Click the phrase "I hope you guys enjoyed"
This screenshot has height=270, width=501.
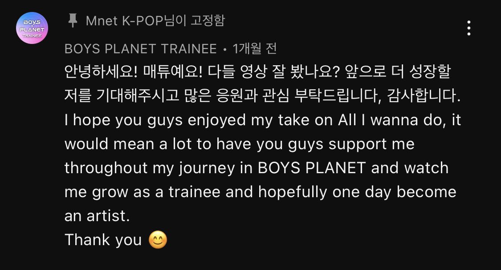162,120
